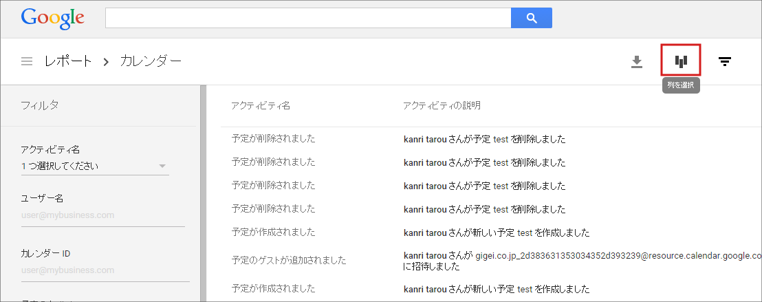Click the Google logo
Viewport: 762px width, 302px height.
(x=53, y=18)
